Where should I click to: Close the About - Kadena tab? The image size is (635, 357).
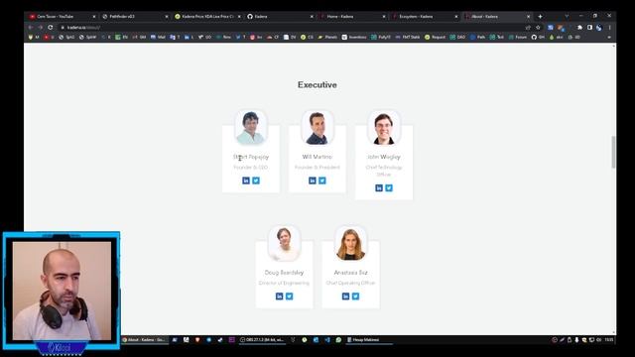[x=528, y=16]
